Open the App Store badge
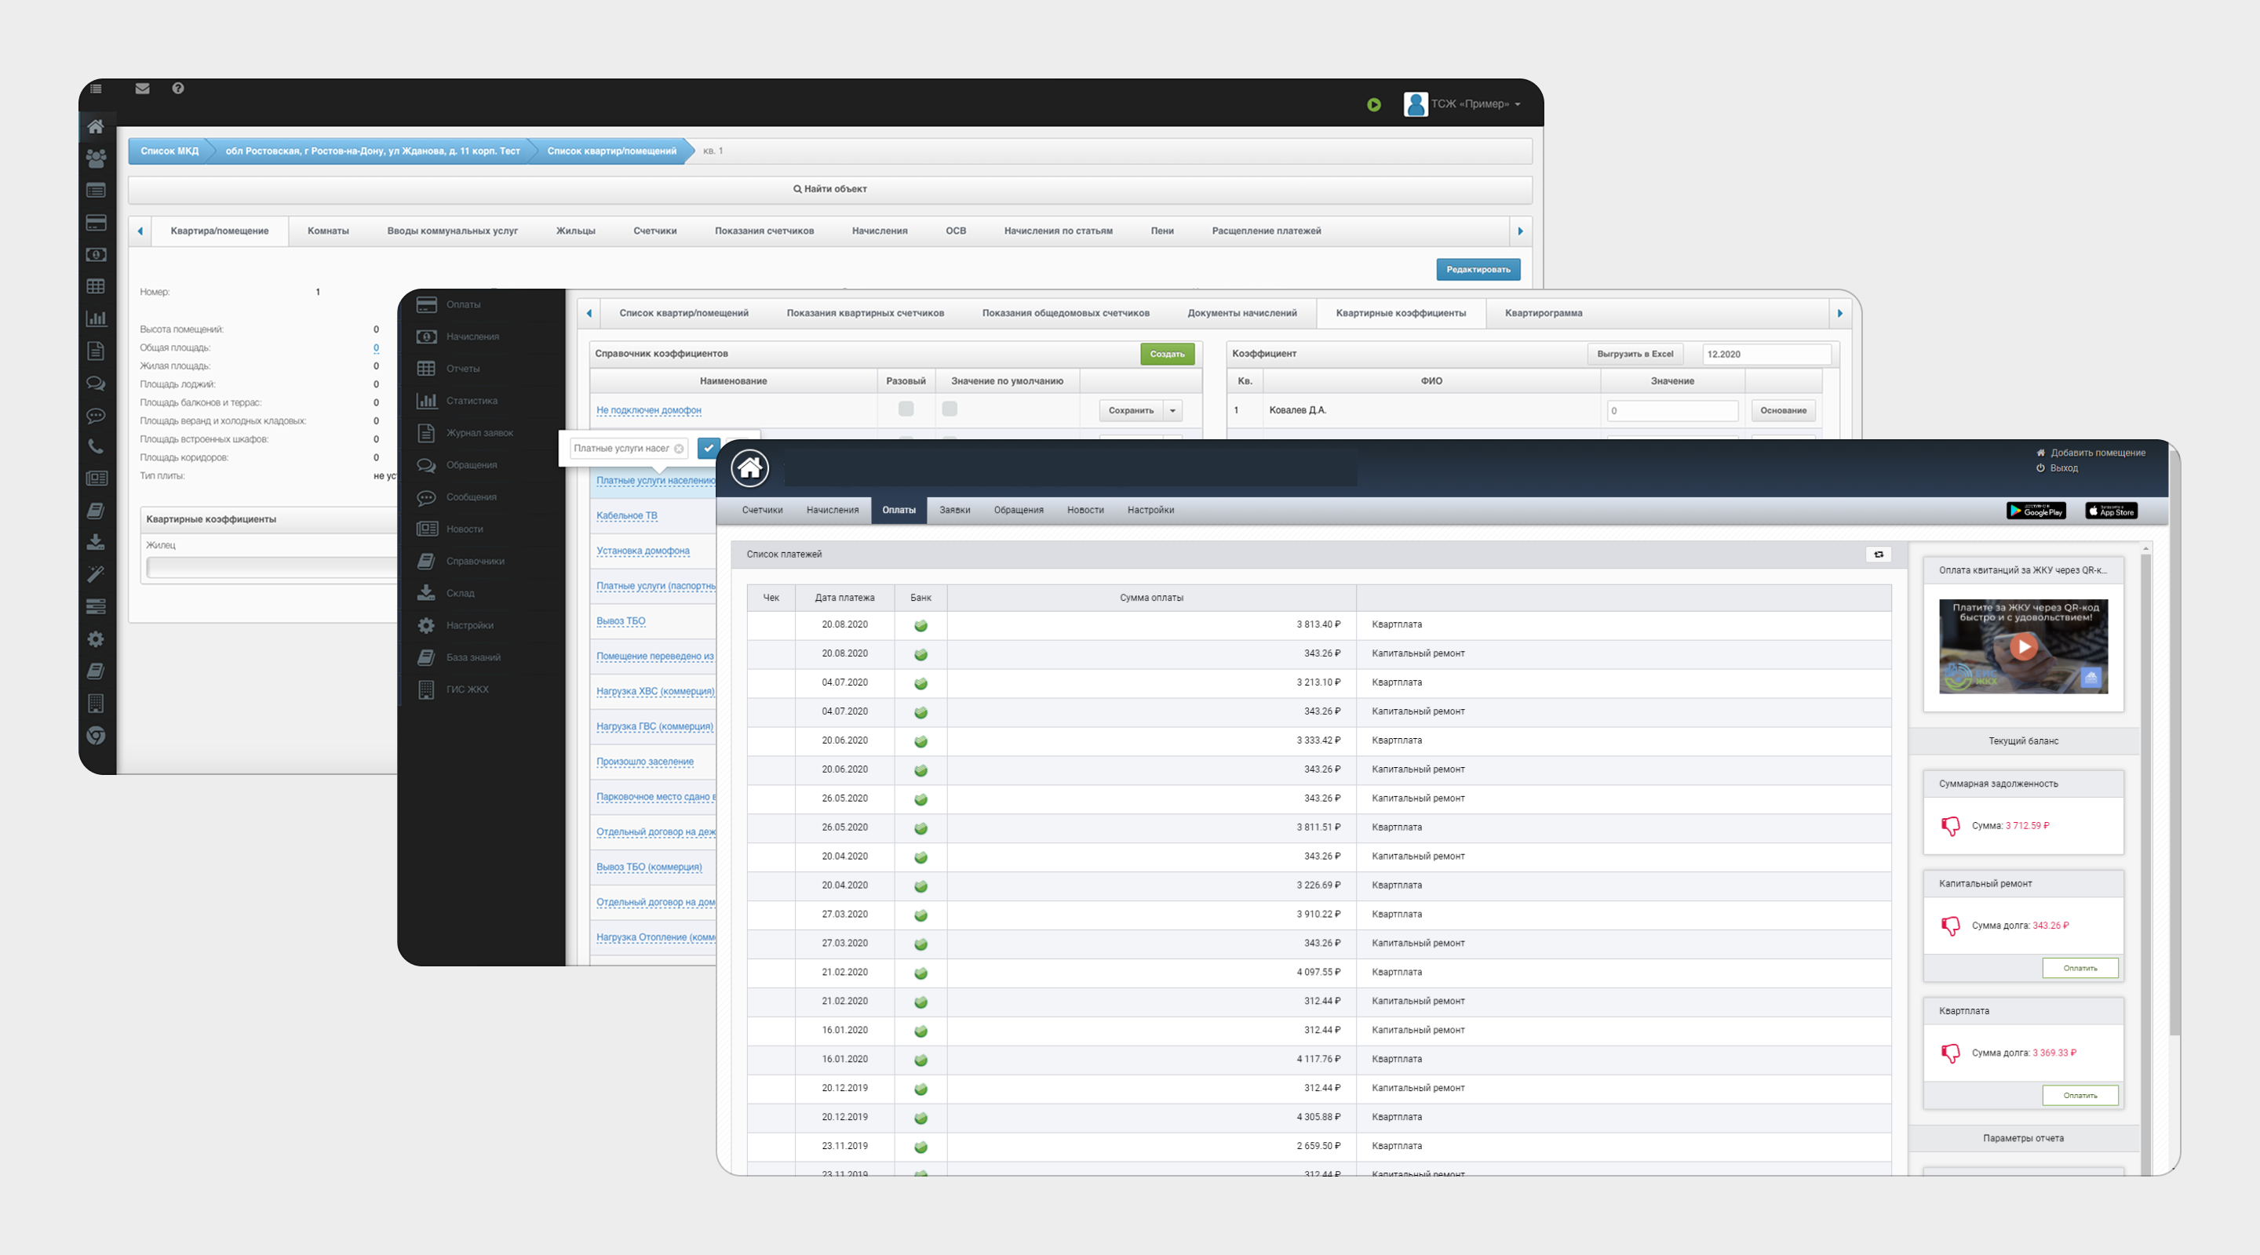This screenshot has height=1255, width=2260. click(2111, 511)
